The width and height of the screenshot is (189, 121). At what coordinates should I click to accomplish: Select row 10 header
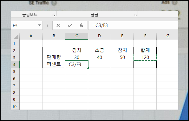pos(15,106)
